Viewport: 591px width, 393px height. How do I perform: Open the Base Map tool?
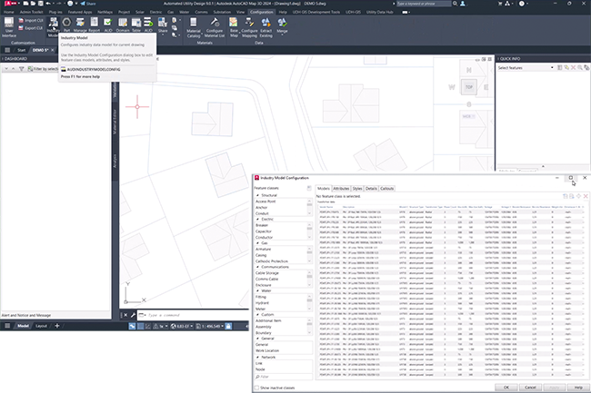coord(235,23)
